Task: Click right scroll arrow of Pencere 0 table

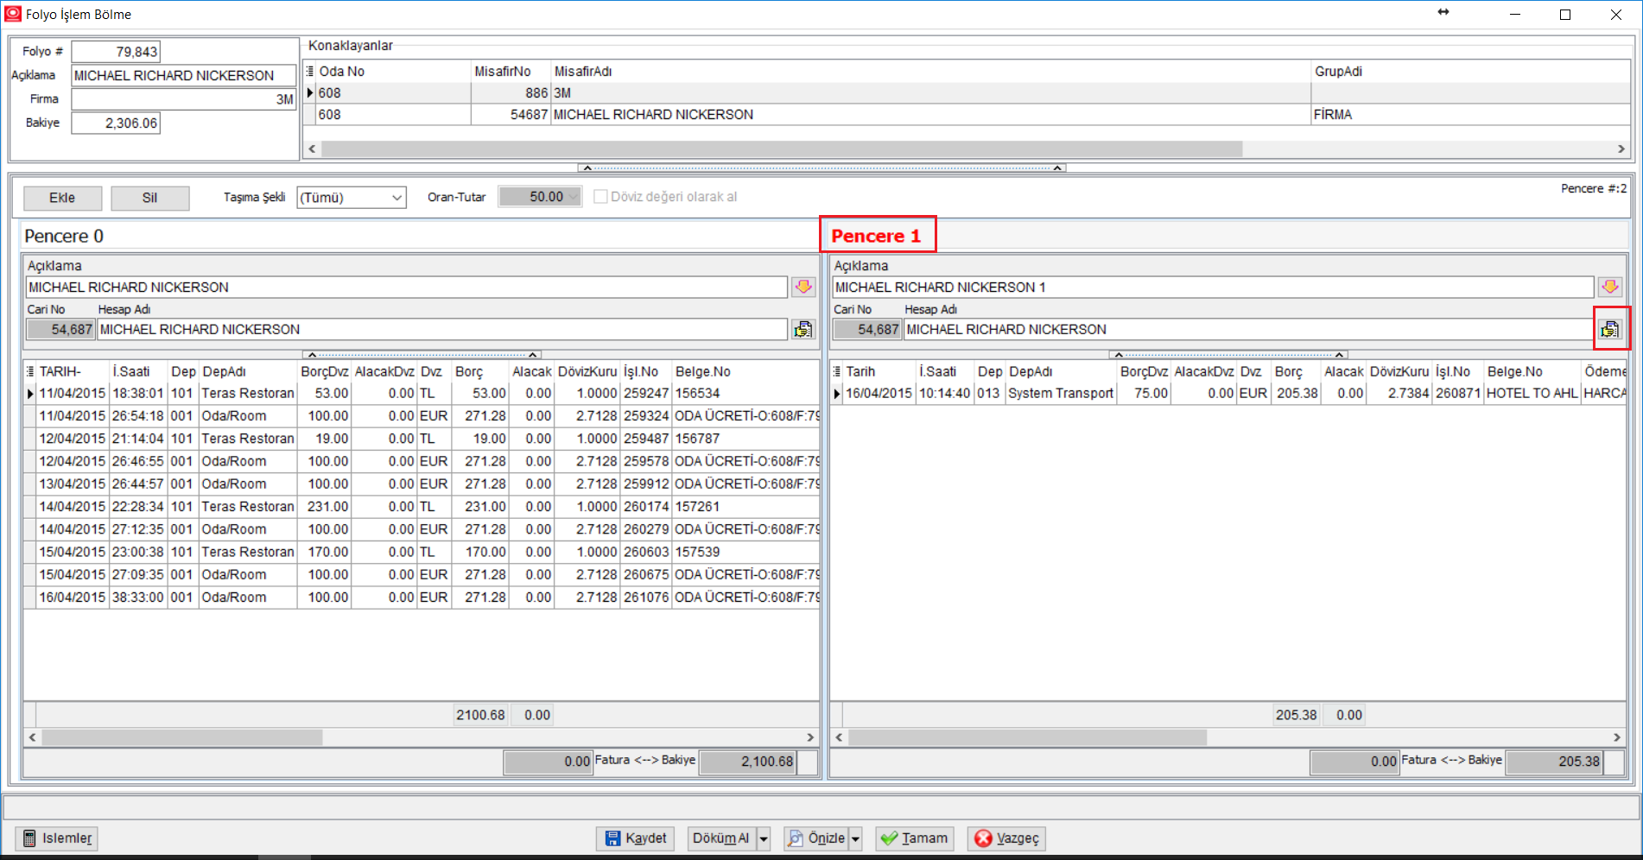Action: 810,737
